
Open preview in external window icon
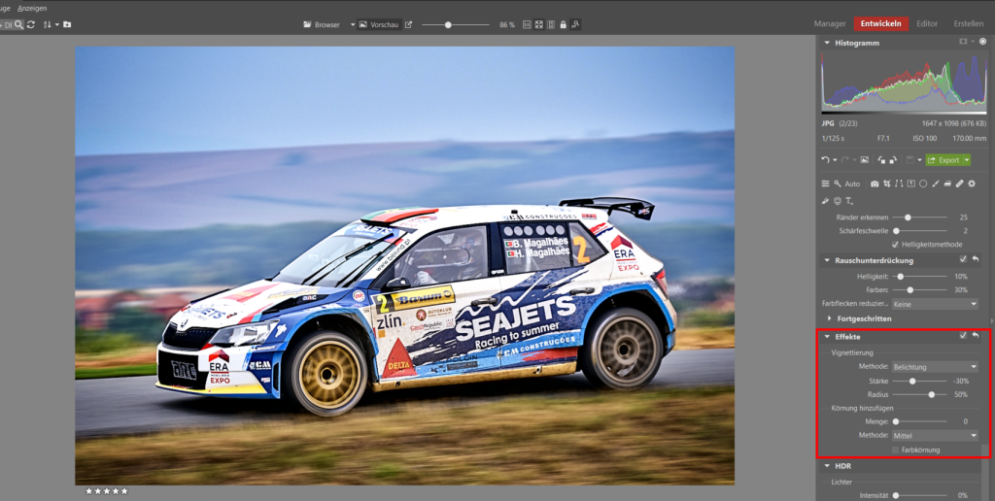[409, 24]
